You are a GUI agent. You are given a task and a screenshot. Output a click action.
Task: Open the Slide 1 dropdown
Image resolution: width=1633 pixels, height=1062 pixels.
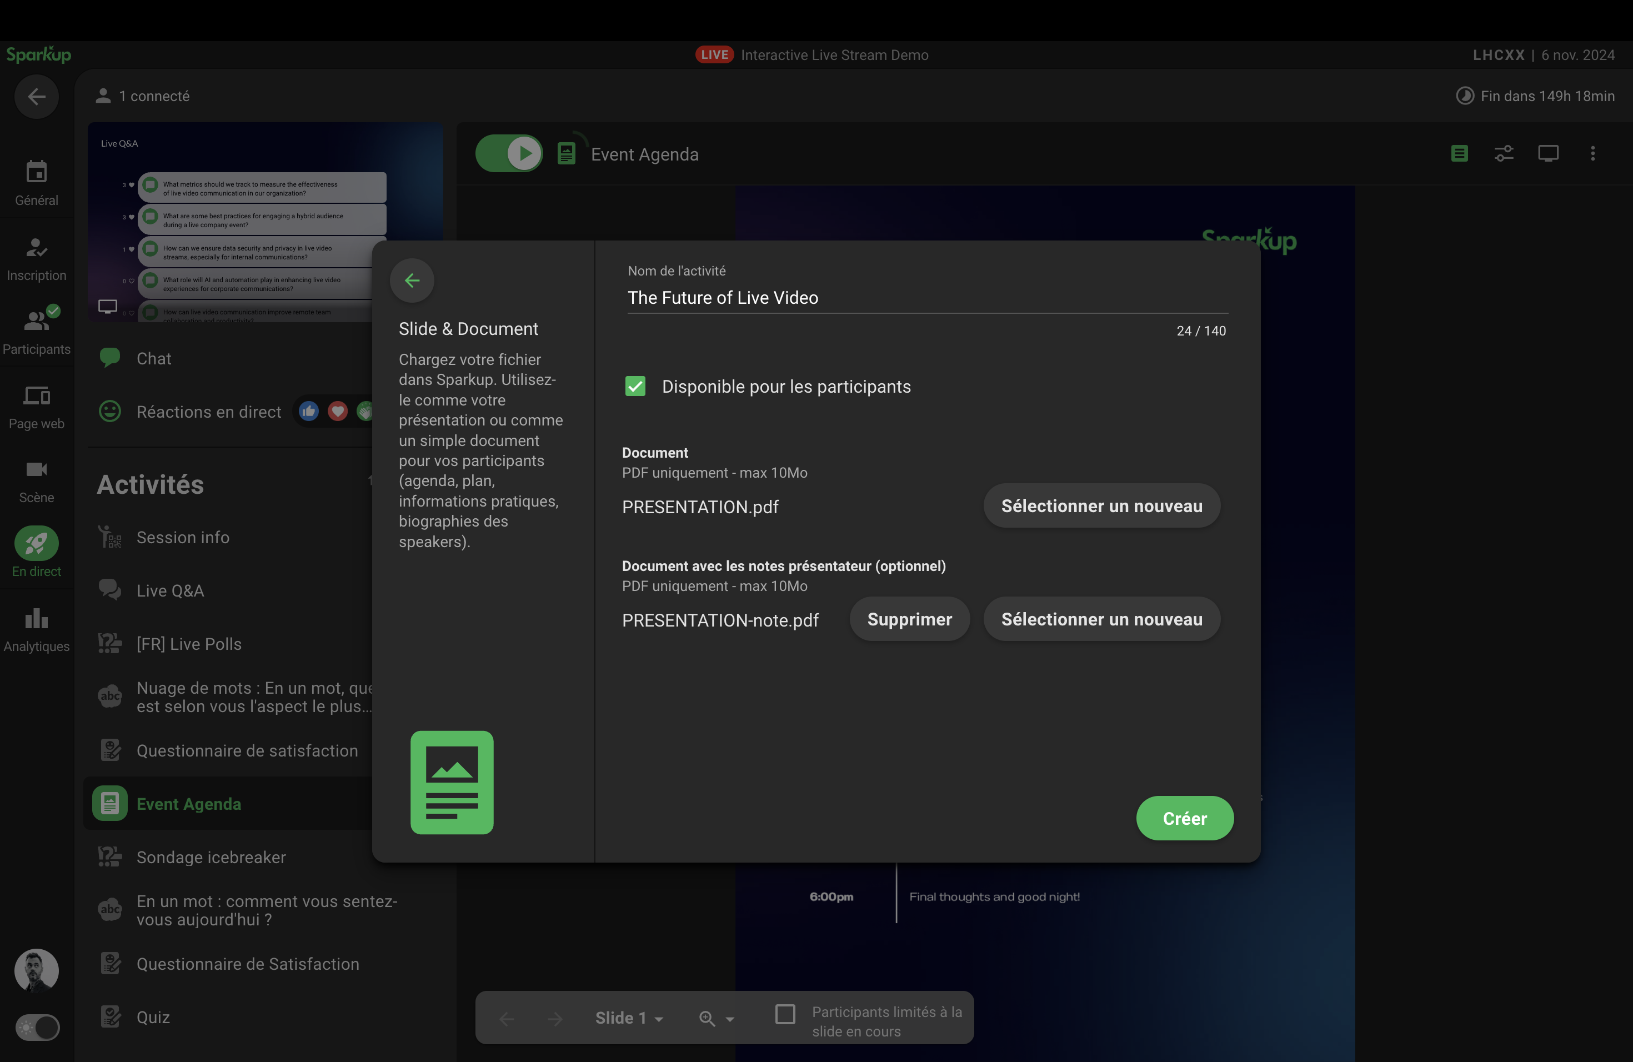click(x=629, y=1018)
